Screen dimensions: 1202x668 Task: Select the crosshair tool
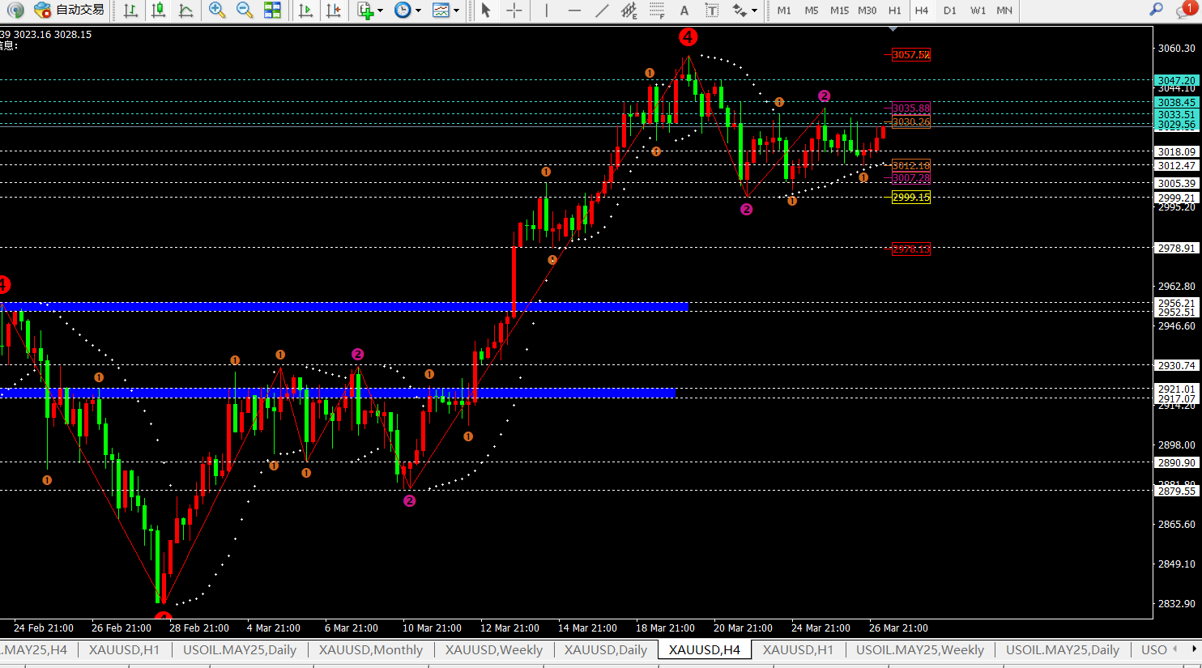pyautogui.click(x=514, y=11)
